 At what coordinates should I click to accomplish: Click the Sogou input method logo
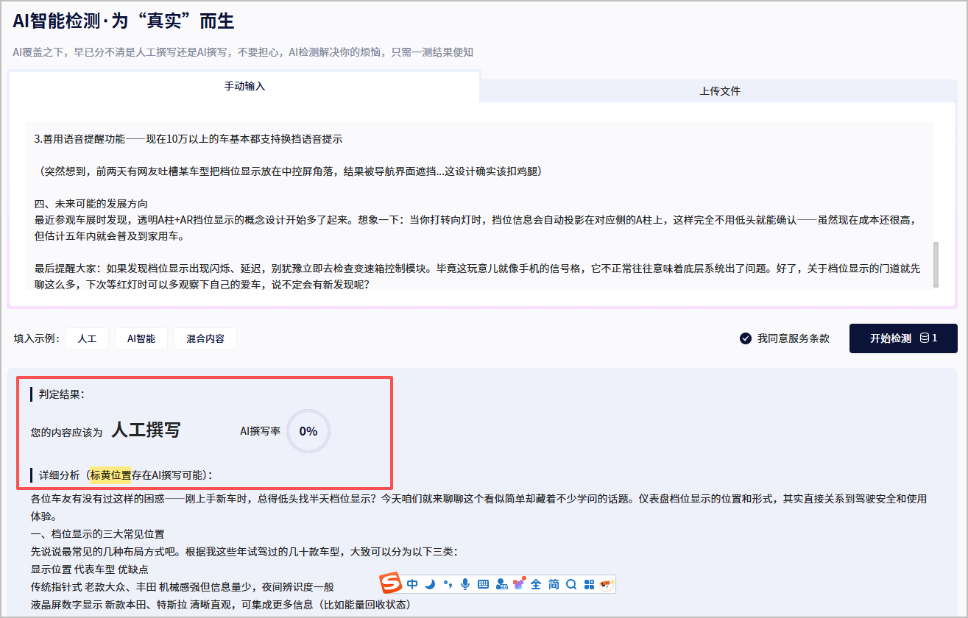[391, 584]
